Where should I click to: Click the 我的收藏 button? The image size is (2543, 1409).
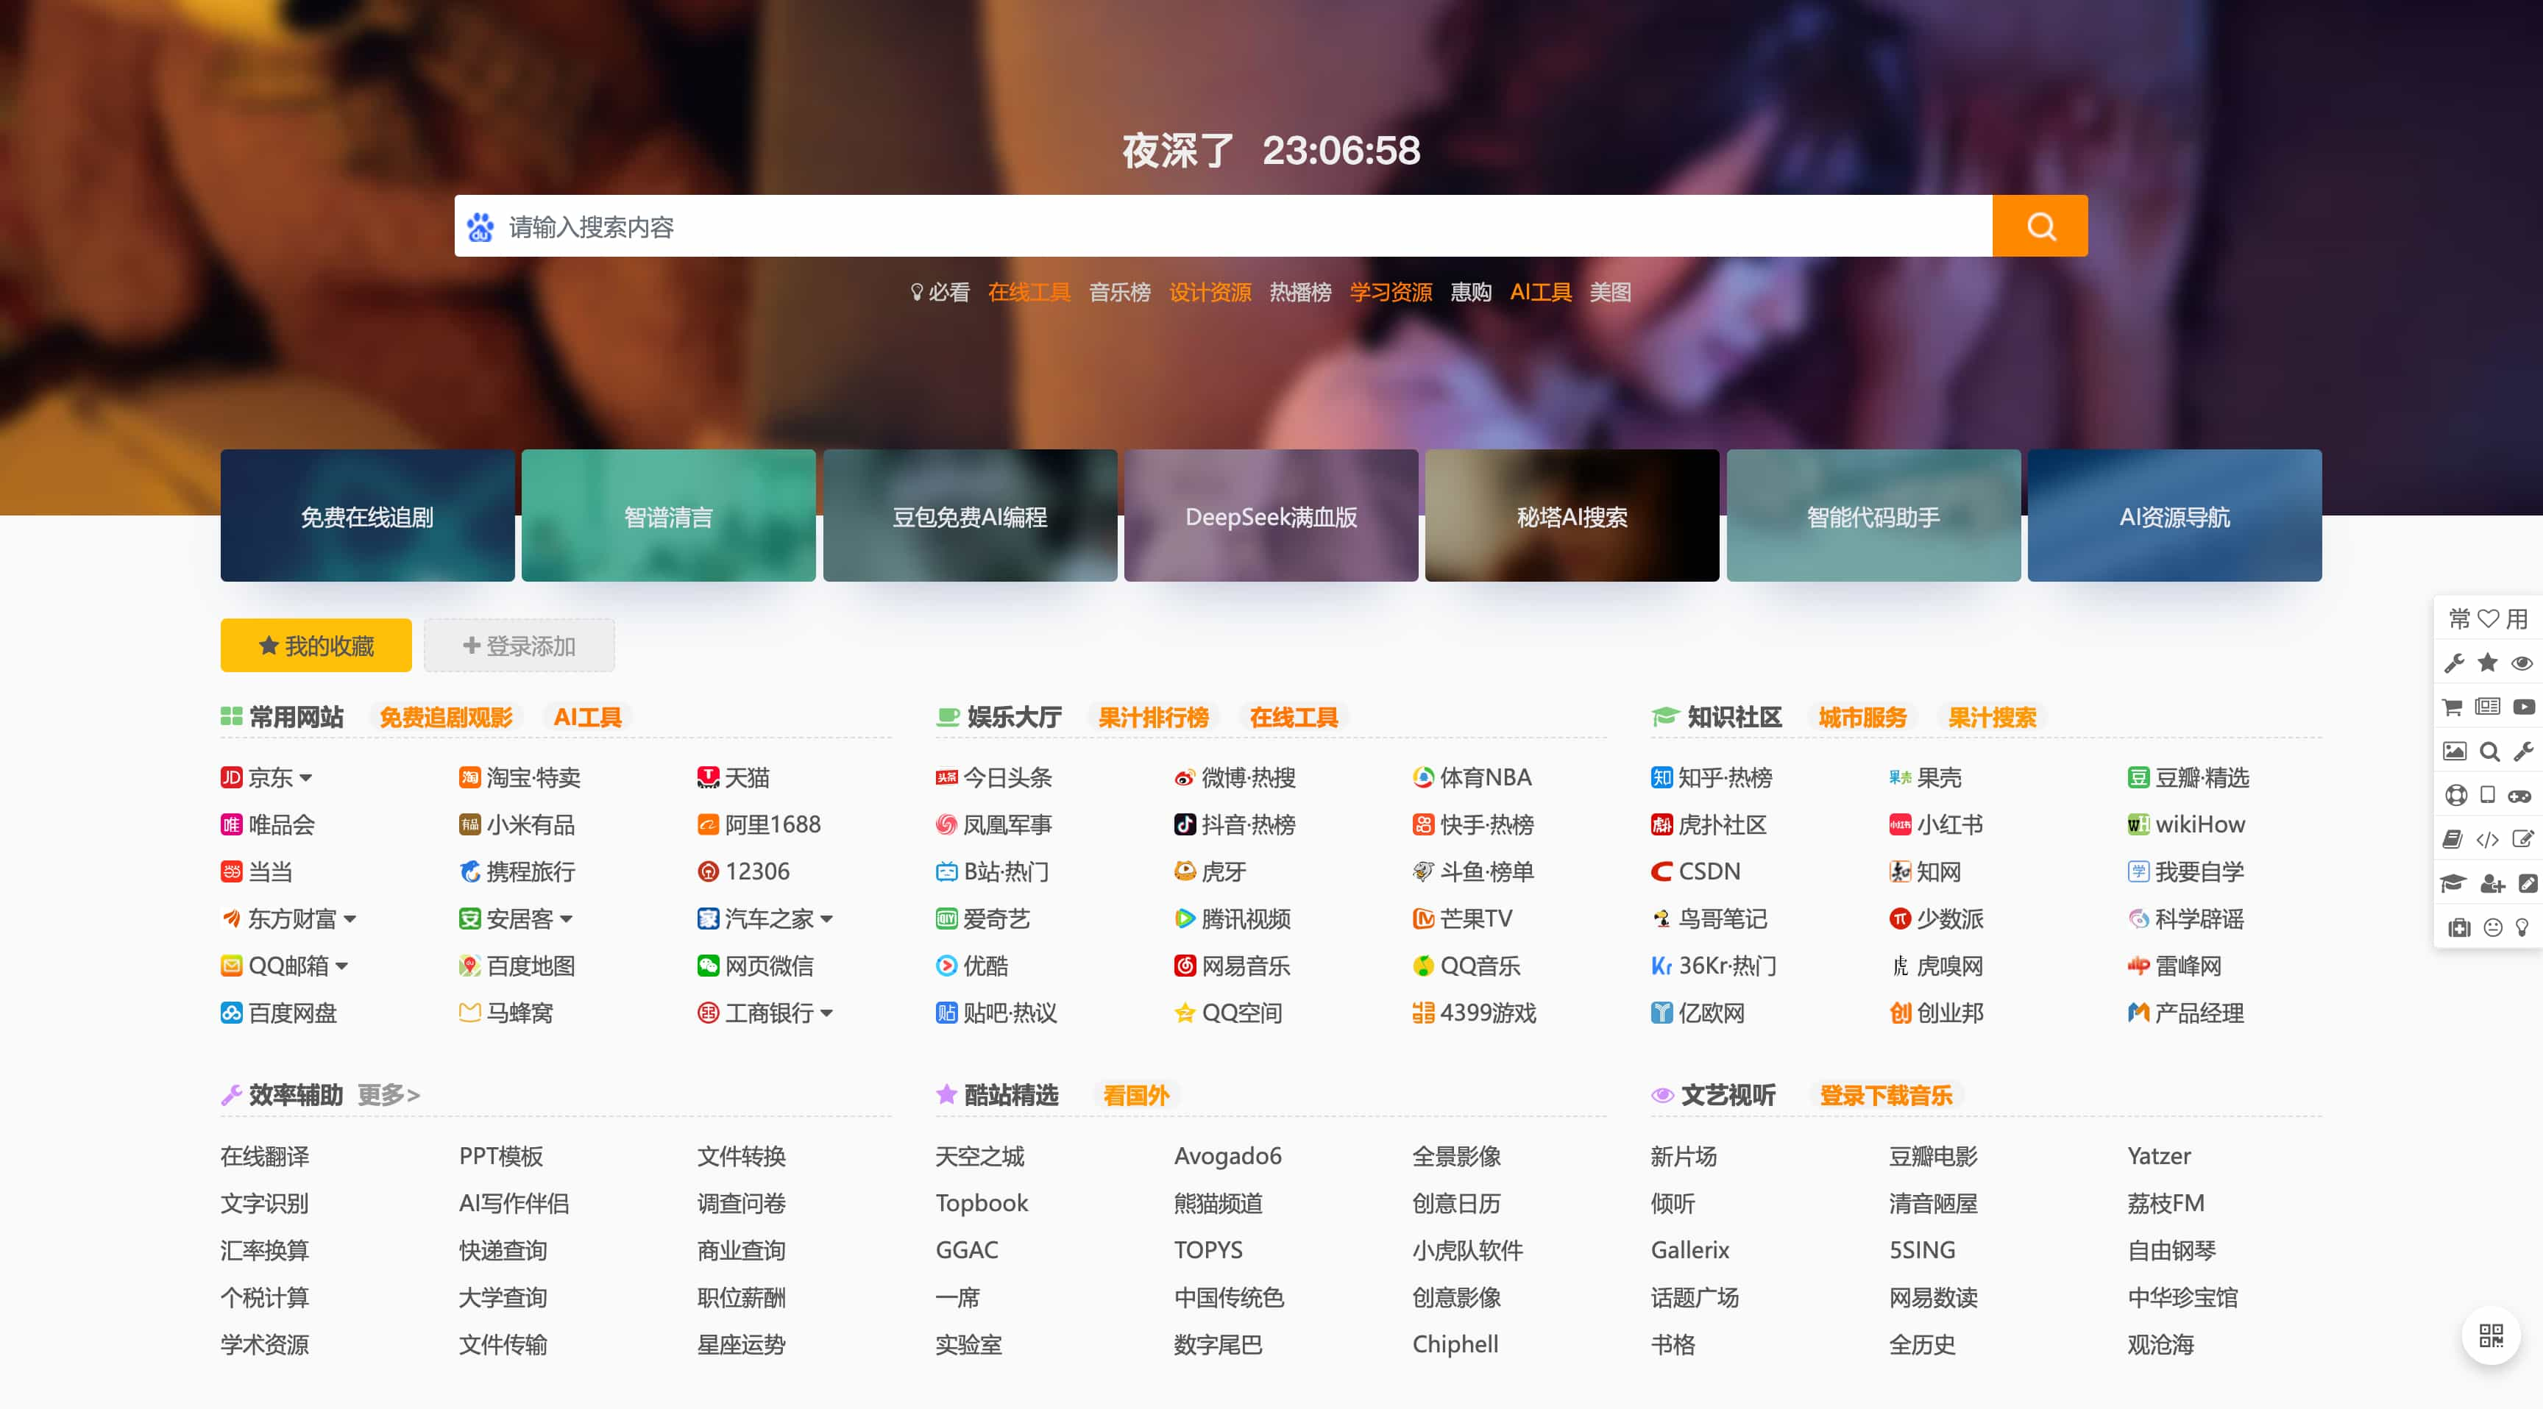point(316,645)
